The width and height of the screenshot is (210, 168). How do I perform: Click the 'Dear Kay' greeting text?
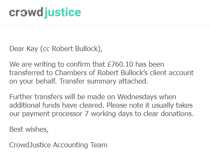[24, 49]
